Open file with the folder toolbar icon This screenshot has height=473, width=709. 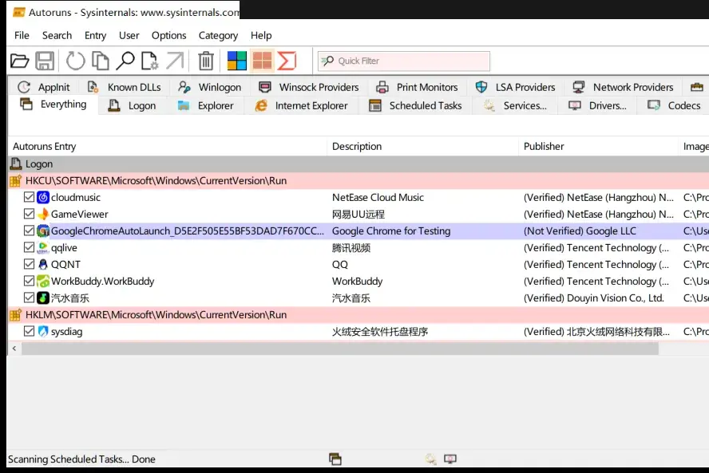[x=19, y=61]
